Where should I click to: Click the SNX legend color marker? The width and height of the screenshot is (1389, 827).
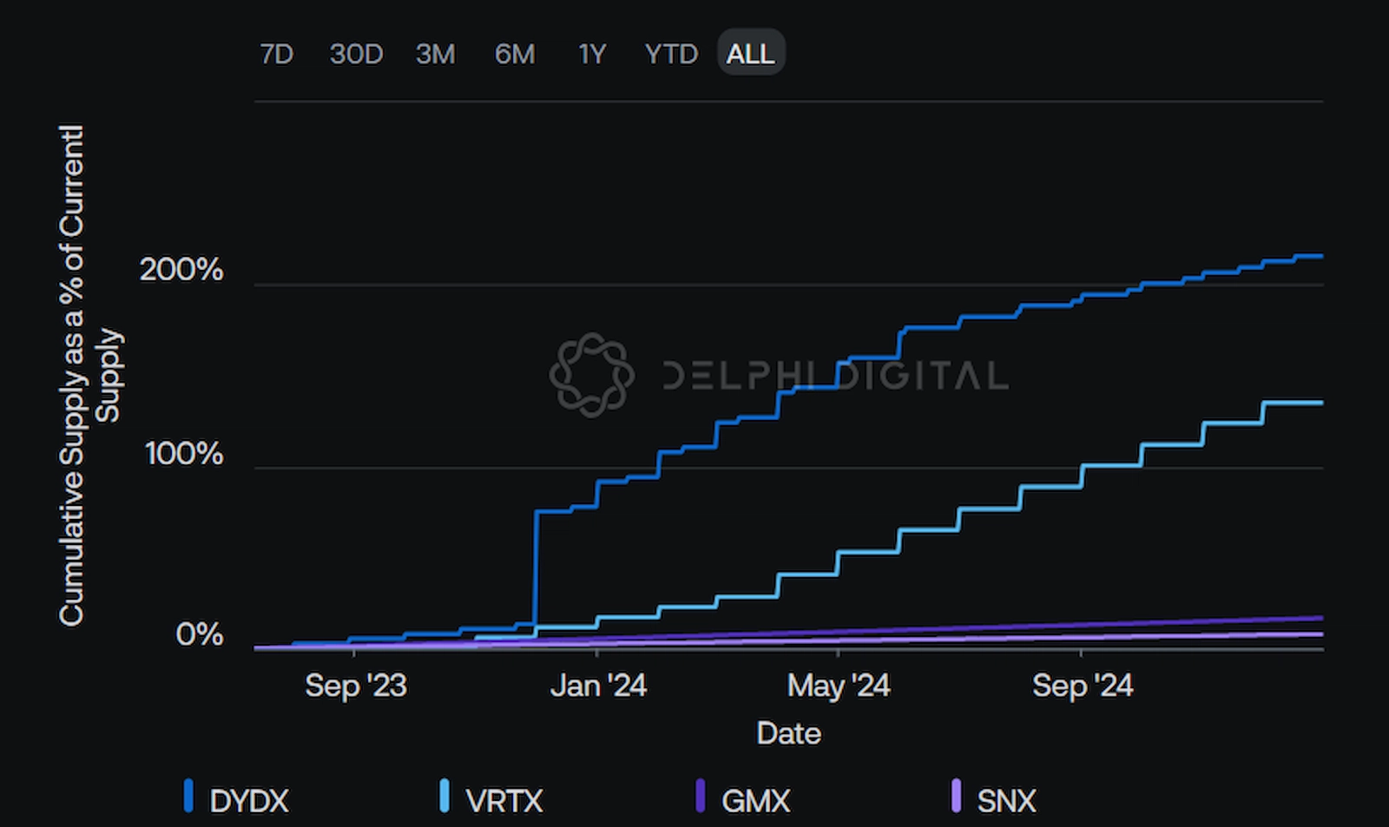957,797
